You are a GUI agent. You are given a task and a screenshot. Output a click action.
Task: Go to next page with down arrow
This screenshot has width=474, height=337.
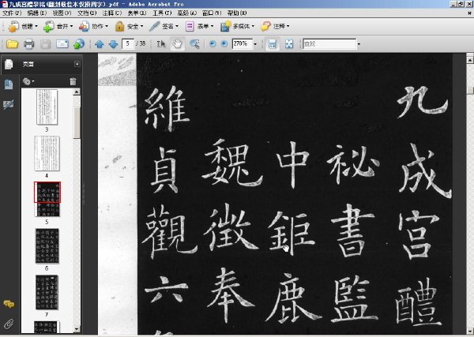click(x=113, y=44)
